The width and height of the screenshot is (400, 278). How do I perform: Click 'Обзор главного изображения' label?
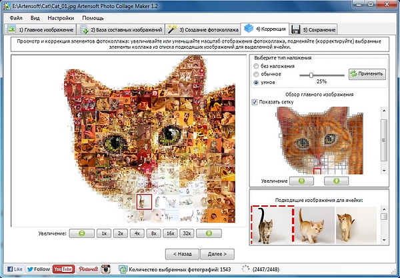(x=319, y=95)
